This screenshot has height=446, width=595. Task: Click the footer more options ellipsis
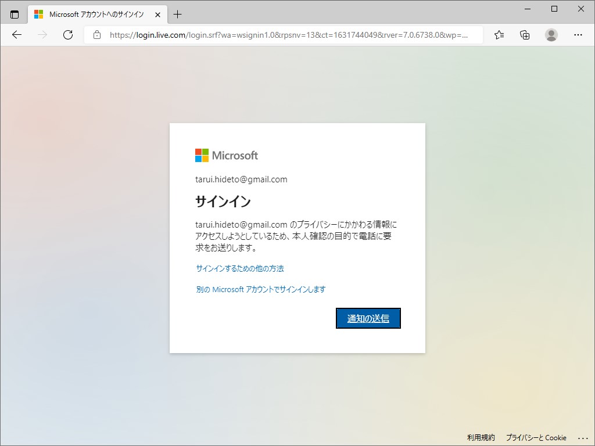tap(583, 437)
